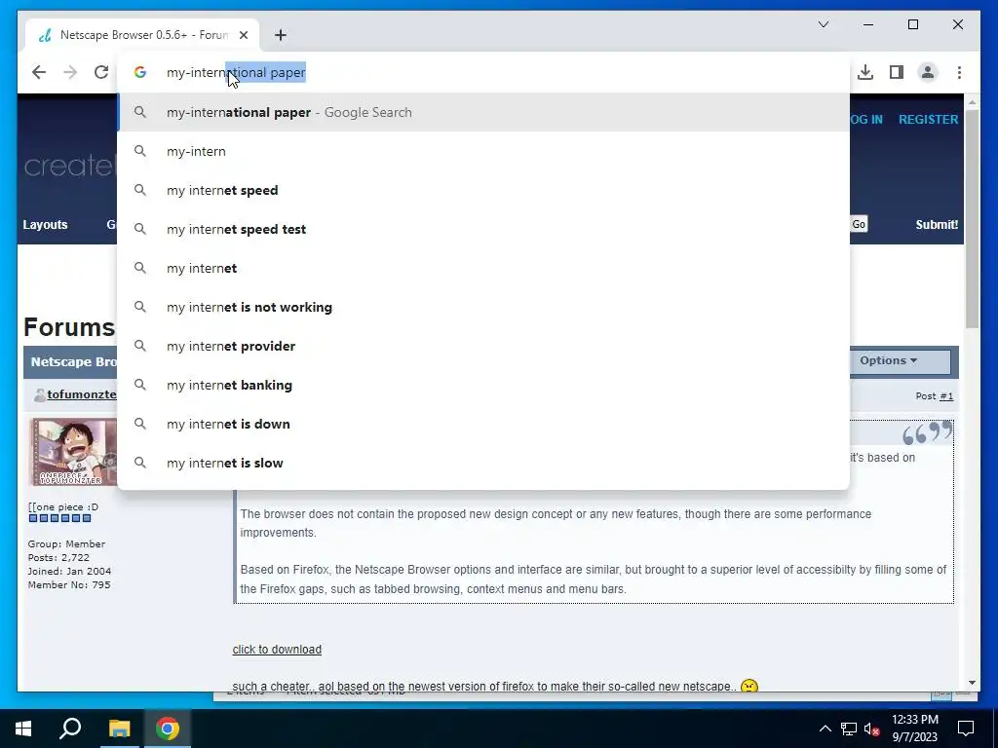
Task: Choose 'my internet is down' suggestion
Action: pyautogui.click(x=483, y=425)
